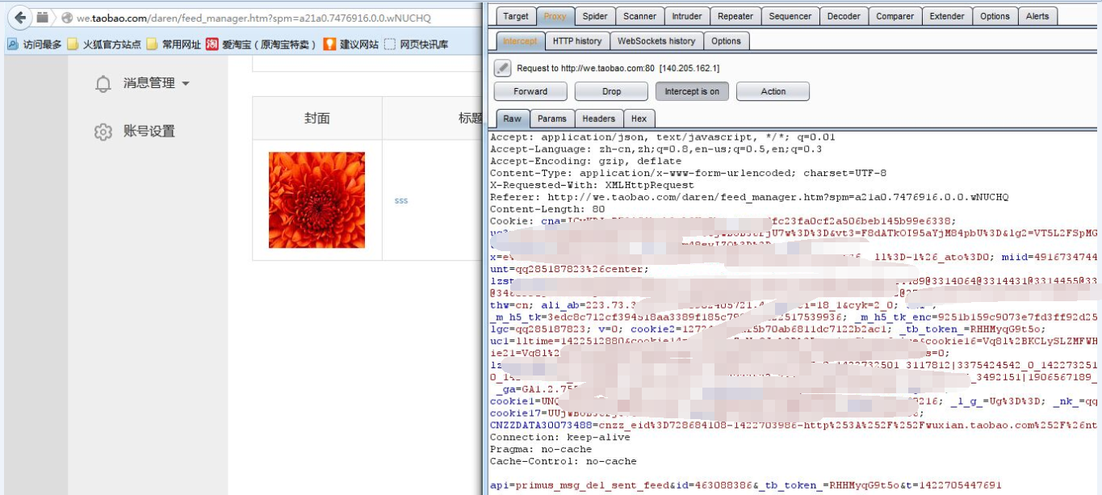This screenshot has width=1102, height=495.
Task: Open the 网页快讯库 bookmark
Action: click(416, 44)
